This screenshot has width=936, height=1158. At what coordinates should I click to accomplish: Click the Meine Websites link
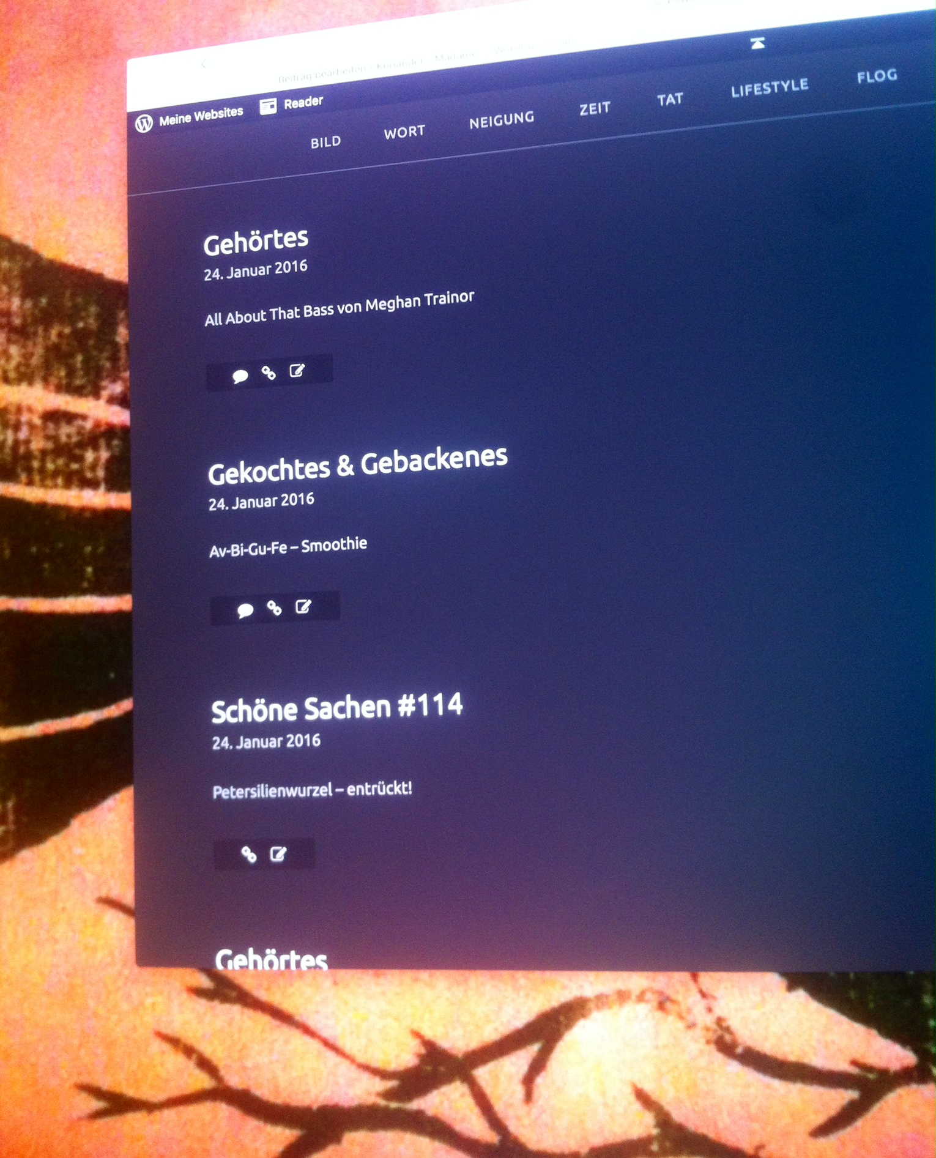tap(201, 115)
